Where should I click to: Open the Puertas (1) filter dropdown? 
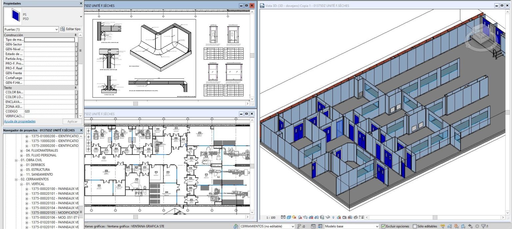[31, 29]
